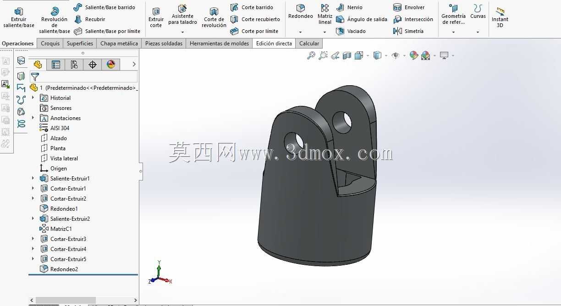Open the ConfigurationManager tab

click(74, 65)
